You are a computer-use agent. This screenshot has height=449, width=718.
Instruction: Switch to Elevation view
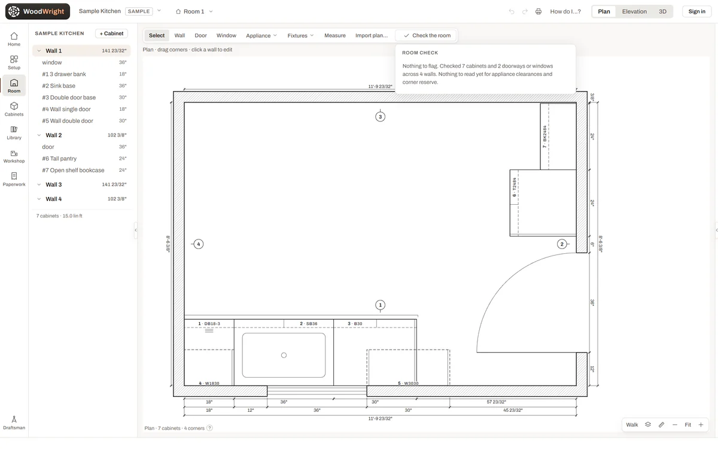pos(634,11)
